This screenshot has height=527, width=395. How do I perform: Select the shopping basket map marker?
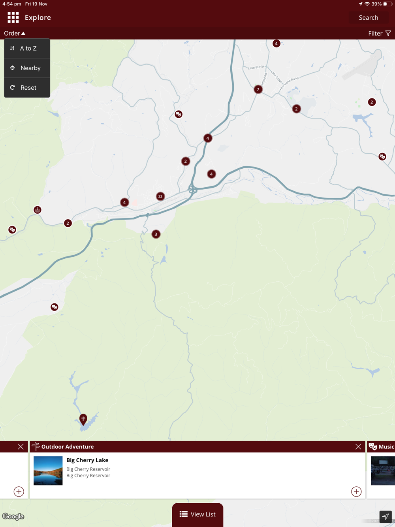pyautogui.click(x=38, y=210)
